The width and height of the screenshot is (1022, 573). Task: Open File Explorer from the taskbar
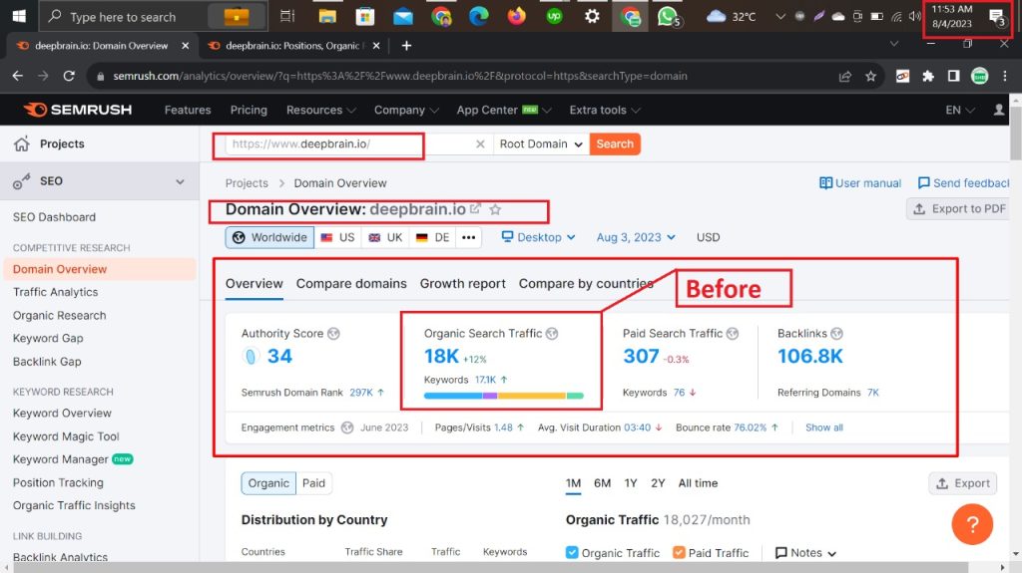pyautogui.click(x=326, y=16)
